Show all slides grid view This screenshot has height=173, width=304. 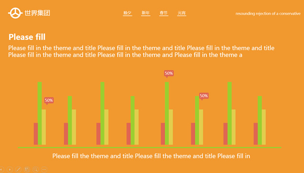(x=27, y=170)
